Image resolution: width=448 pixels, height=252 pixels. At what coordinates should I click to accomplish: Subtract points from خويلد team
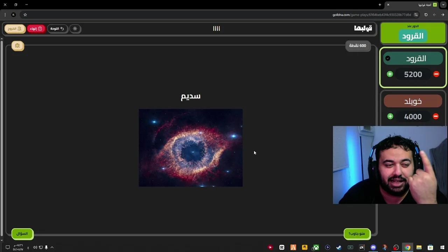coord(436,116)
